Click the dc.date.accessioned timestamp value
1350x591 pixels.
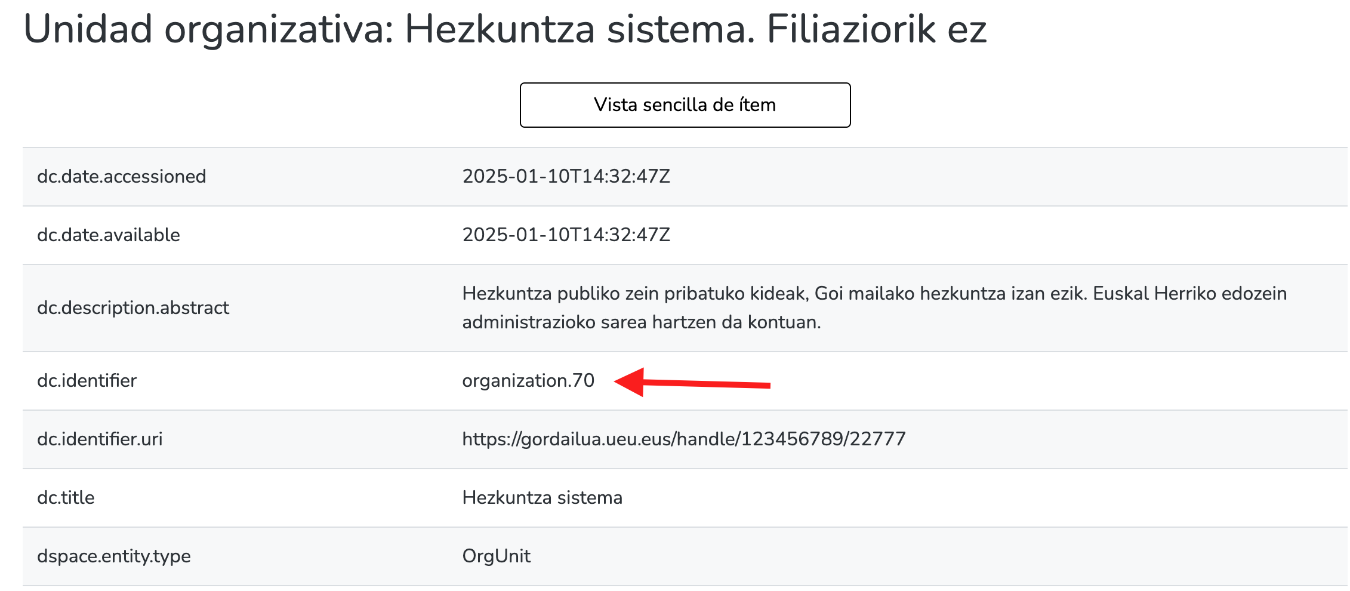(566, 177)
